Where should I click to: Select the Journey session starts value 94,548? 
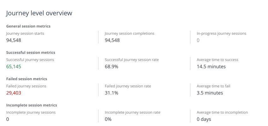14,40
